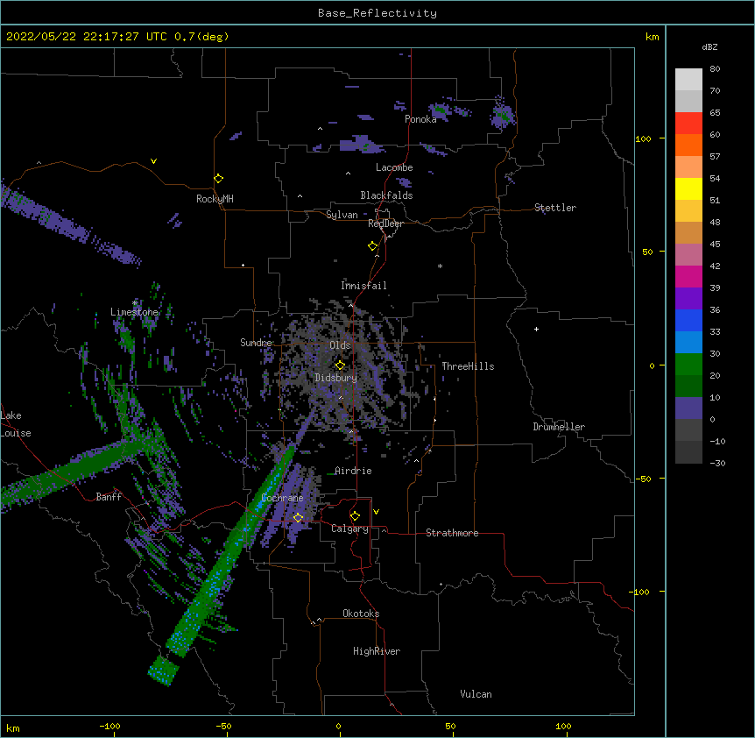Click the 80 value on dBZ legend
The image size is (755, 738).
[715, 69]
